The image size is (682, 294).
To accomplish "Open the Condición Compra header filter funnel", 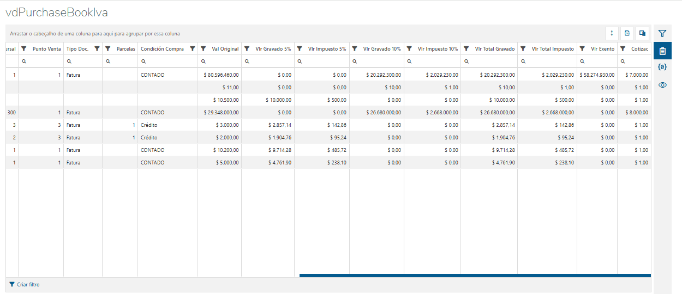I will click(x=192, y=48).
